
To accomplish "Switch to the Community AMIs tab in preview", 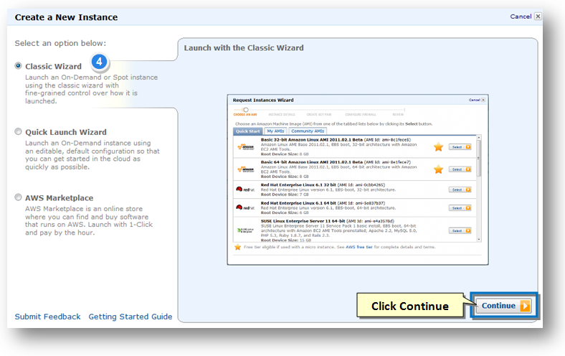I will click(x=308, y=131).
